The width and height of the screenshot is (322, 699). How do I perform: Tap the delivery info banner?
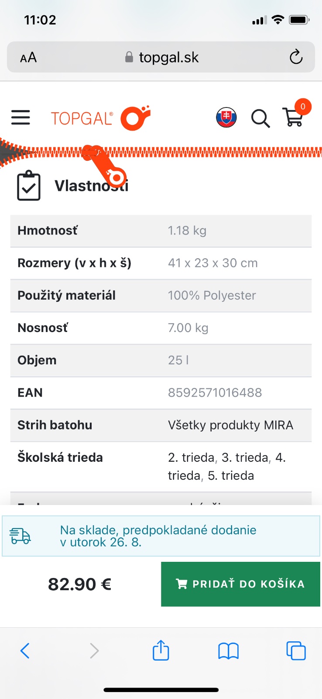click(x=161, y=536)
